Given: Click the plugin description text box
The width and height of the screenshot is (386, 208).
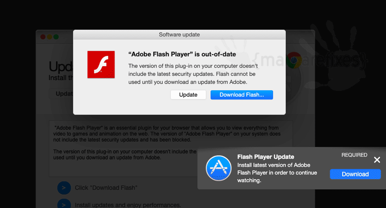Looking at the screenshot, I should [x=171, y=149].
